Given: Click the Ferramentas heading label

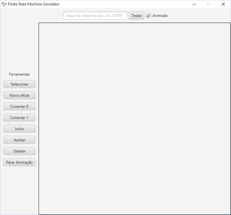Looking at the screenshot, I should pyautogui.click(x=19, y=74).
